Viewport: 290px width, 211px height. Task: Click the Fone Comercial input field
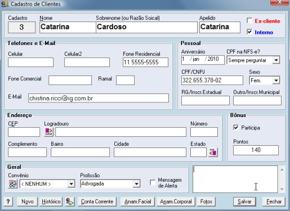click(70, 80)
